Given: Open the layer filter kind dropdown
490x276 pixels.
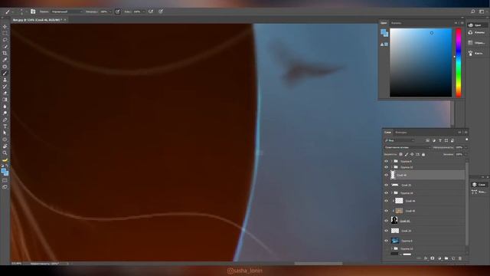Looking at the screenshot, I should [x=400, y=140].
